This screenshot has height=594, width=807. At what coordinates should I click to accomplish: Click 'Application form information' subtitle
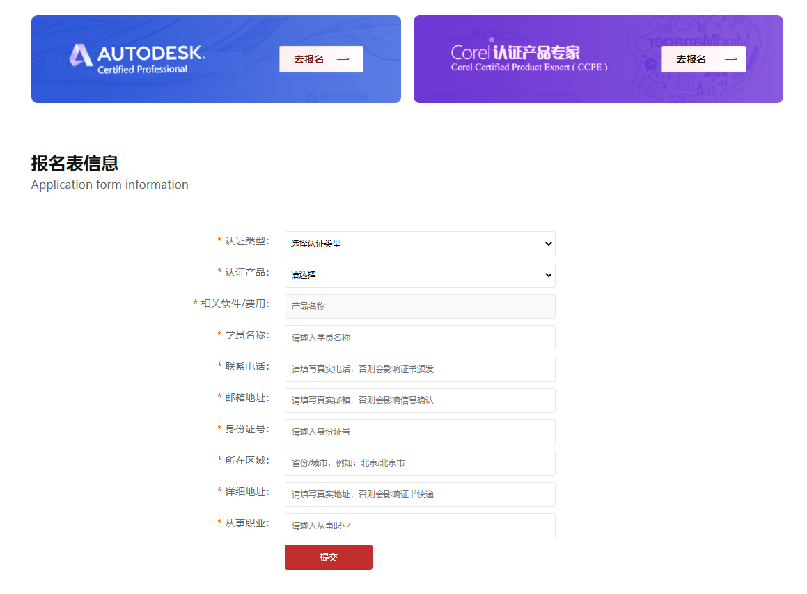point(109,185)
